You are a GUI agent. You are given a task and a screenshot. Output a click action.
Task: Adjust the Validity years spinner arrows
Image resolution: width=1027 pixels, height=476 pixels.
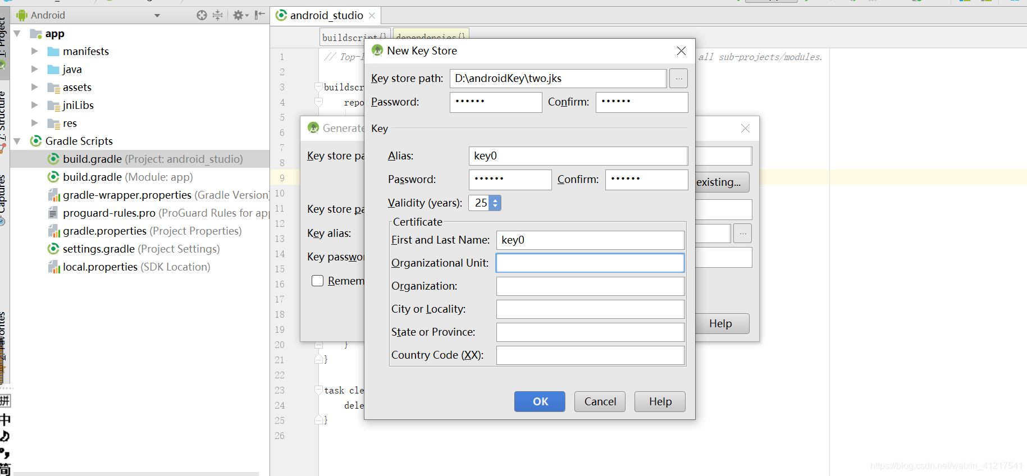(x=495, y=203)
